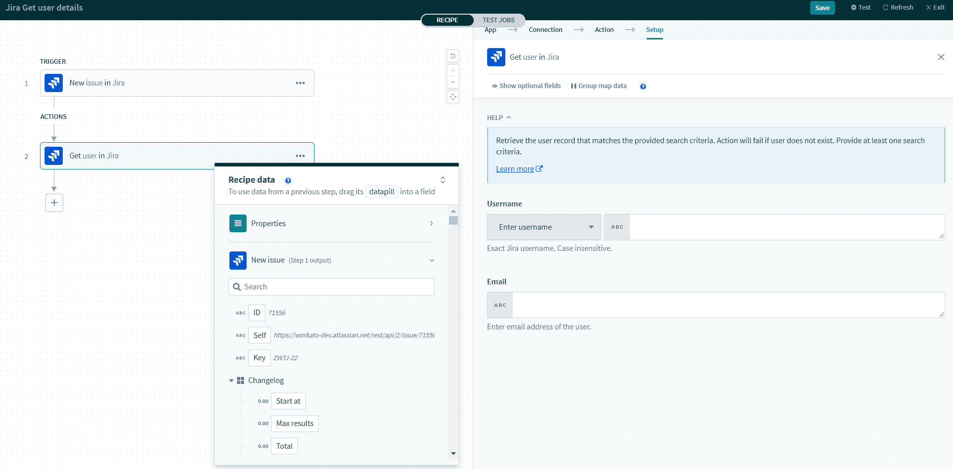
Task: Click the fit-to-screen canvas icon
Action: (x=452, y=97)
